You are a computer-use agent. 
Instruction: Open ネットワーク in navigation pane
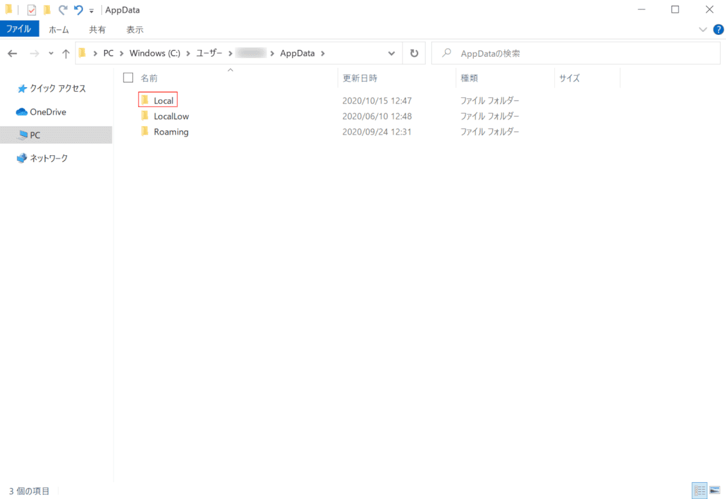click(x=49, y=158)
